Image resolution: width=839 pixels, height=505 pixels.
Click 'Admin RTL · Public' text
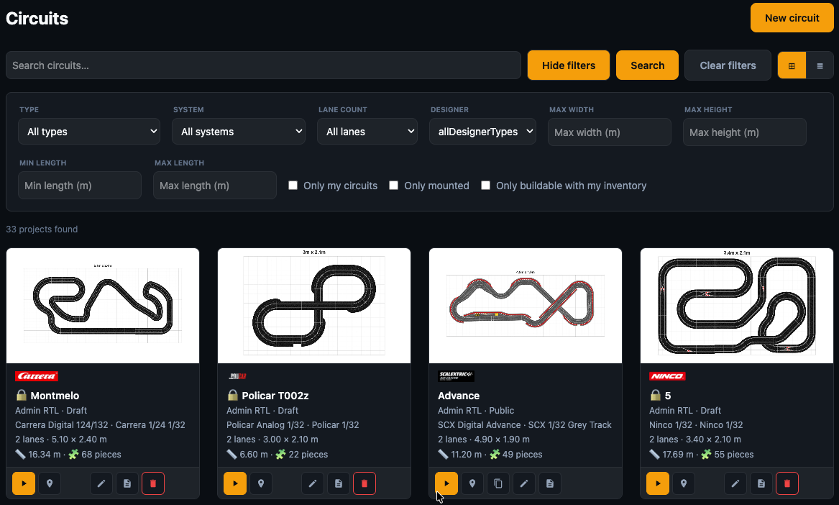[476, 410]
